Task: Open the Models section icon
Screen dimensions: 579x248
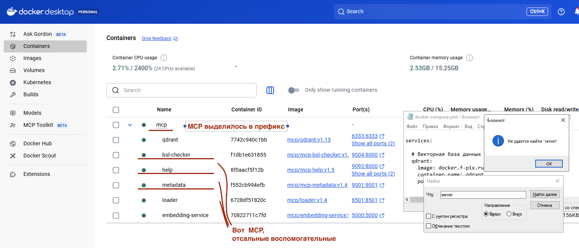Action: click(x=13, y=113)
